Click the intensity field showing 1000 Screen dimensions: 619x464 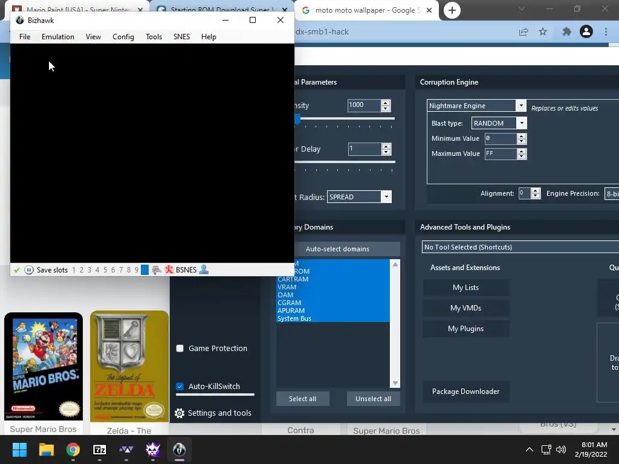pyautogui.click(x=364, y=105)
